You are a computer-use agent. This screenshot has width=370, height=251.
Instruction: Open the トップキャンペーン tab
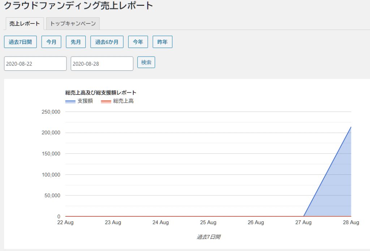73,23
